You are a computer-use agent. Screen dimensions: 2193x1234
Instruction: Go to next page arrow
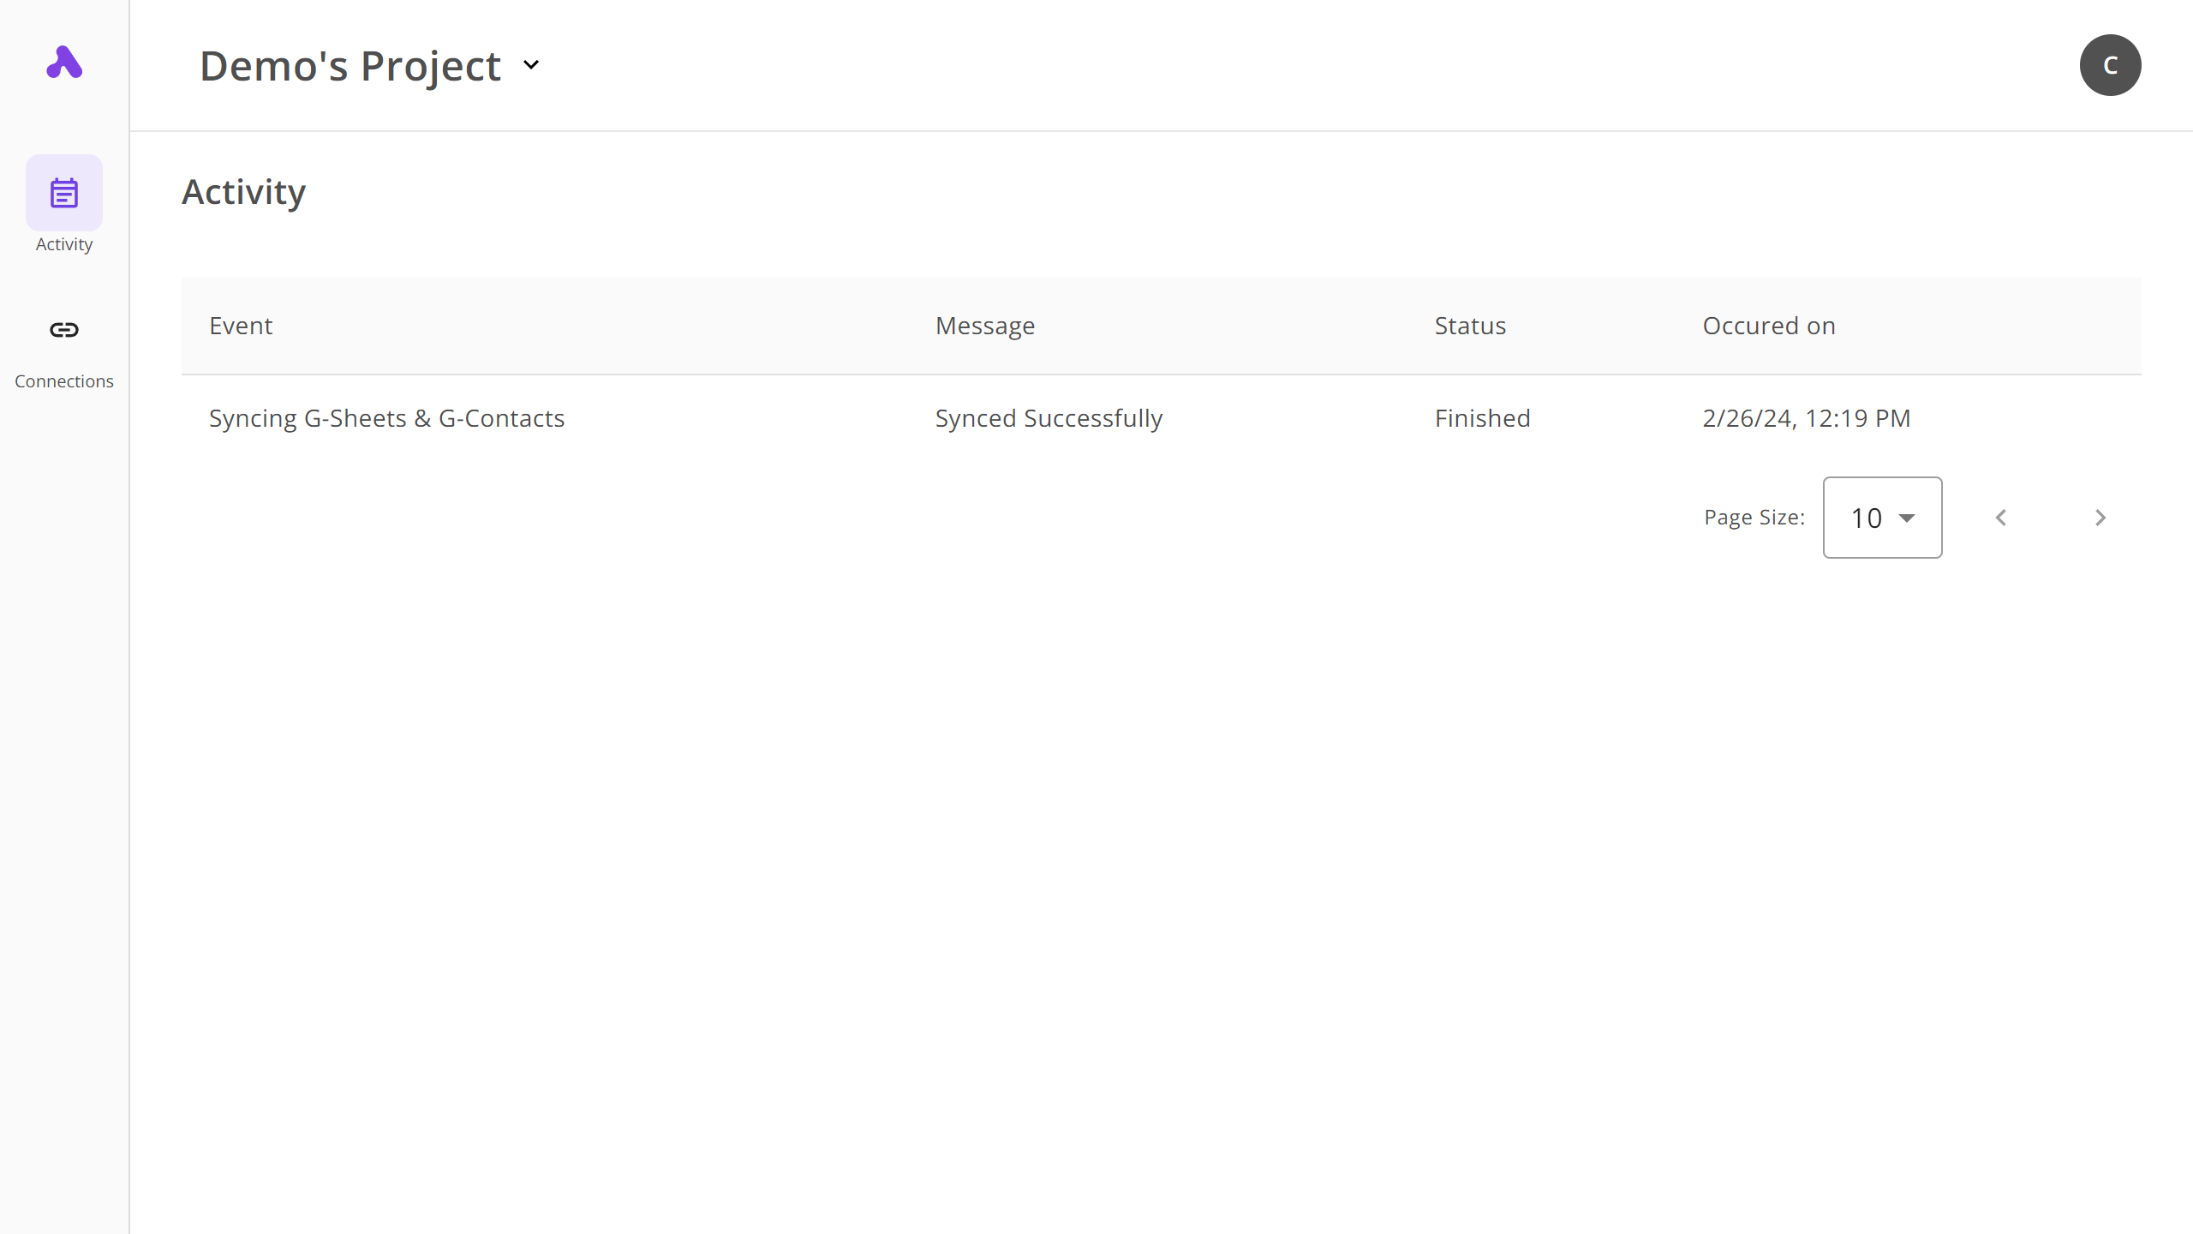tap(2100, 518)
